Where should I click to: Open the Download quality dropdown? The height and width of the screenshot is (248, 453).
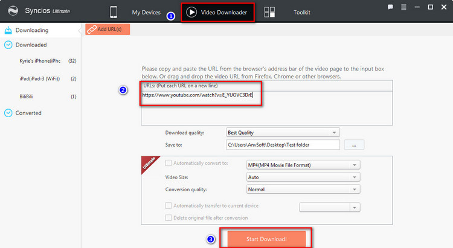283,133
